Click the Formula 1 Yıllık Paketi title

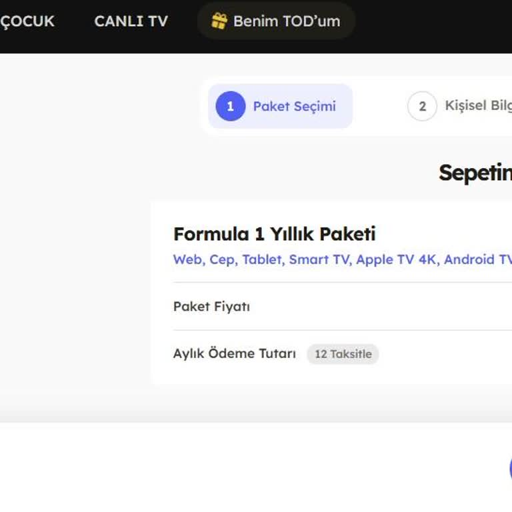[274, 234]
